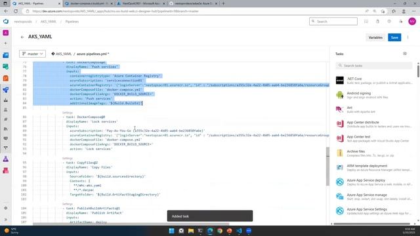Open a new browser tab
Screen dimensions: 420x236
pos(223,3)
